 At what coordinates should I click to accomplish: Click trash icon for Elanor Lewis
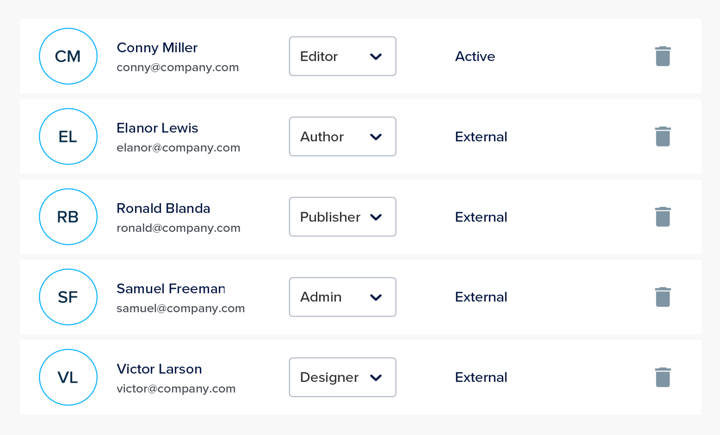(x=663, y=137)
